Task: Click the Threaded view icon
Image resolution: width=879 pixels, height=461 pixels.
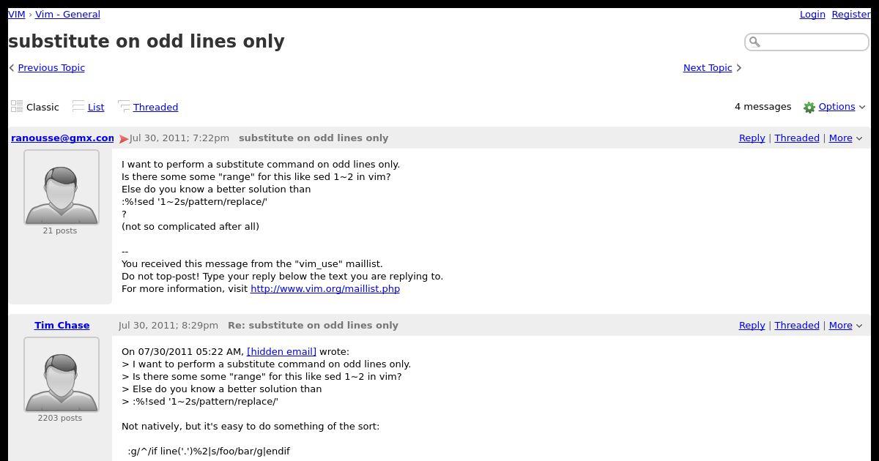Action: tap(124, 107)
